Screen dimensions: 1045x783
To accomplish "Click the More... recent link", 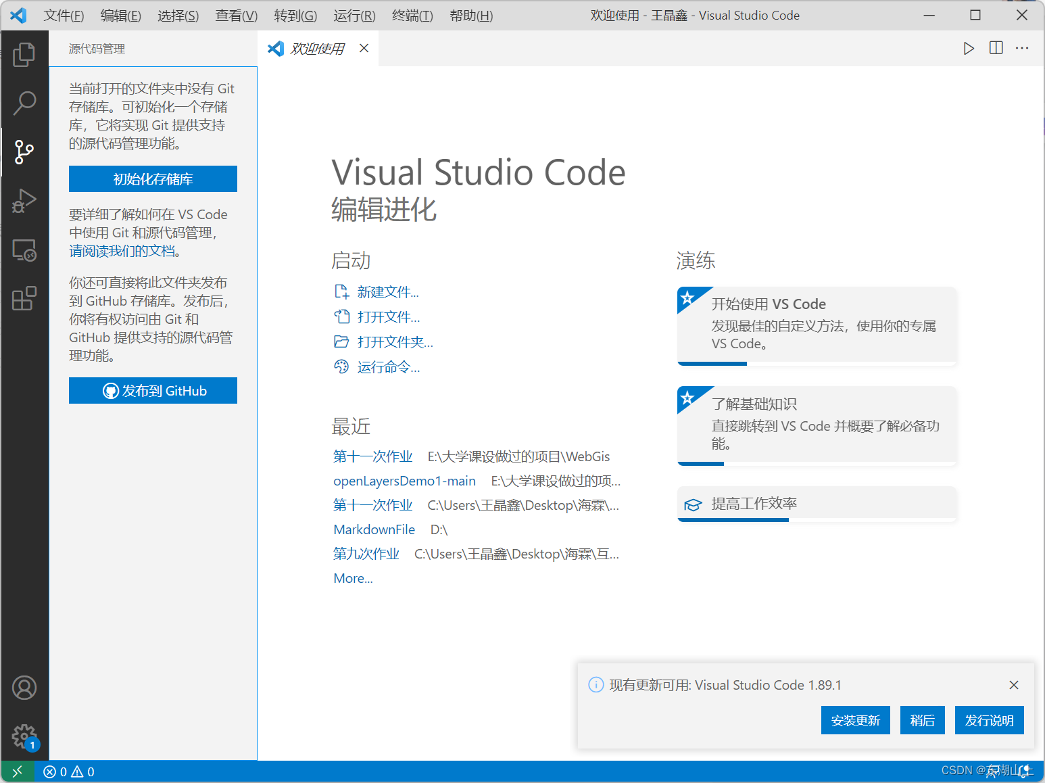I will [353, 578].
